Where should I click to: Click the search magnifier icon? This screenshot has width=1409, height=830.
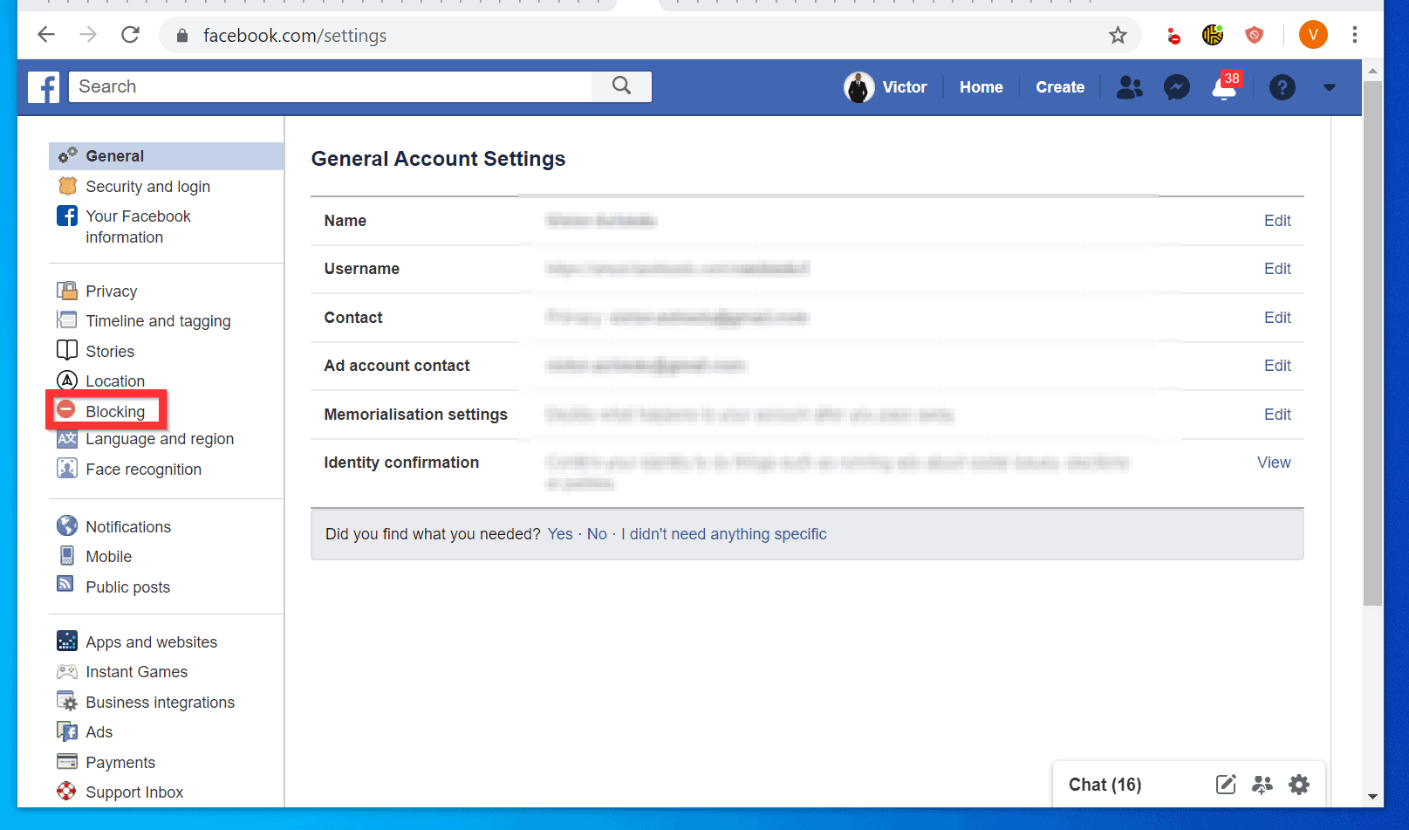tap(621, 86)
